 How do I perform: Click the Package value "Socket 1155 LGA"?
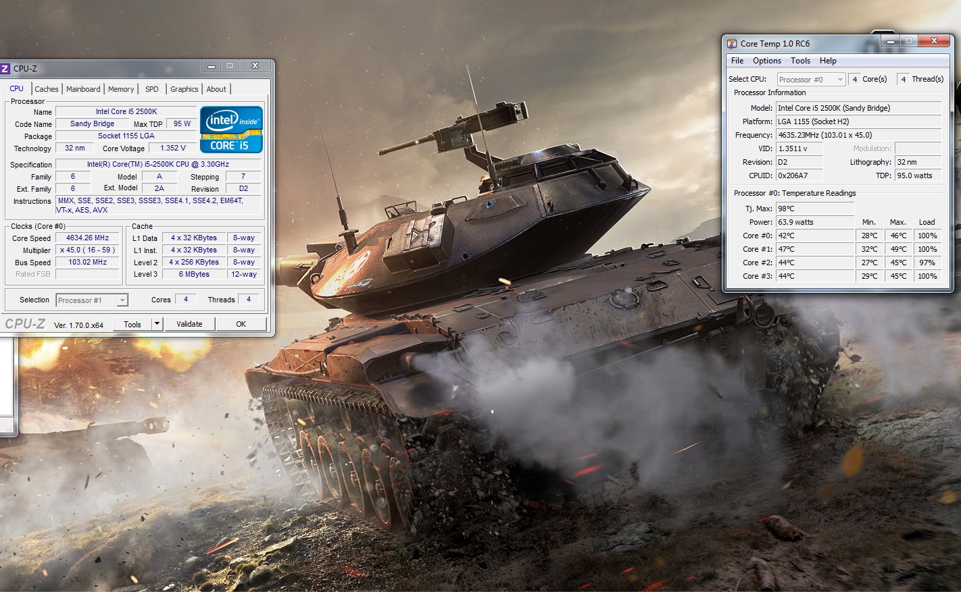tap(126, 136)
